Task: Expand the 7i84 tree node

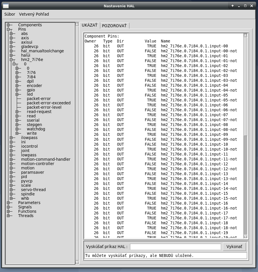Action: [17, 77]
